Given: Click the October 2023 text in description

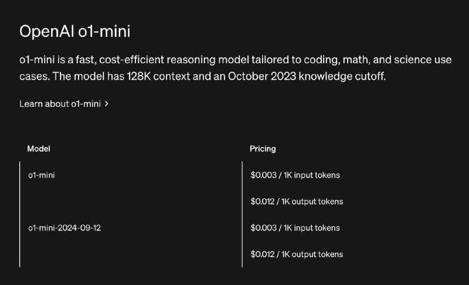Looking at the screenshot, I should [x=262, y=76].
